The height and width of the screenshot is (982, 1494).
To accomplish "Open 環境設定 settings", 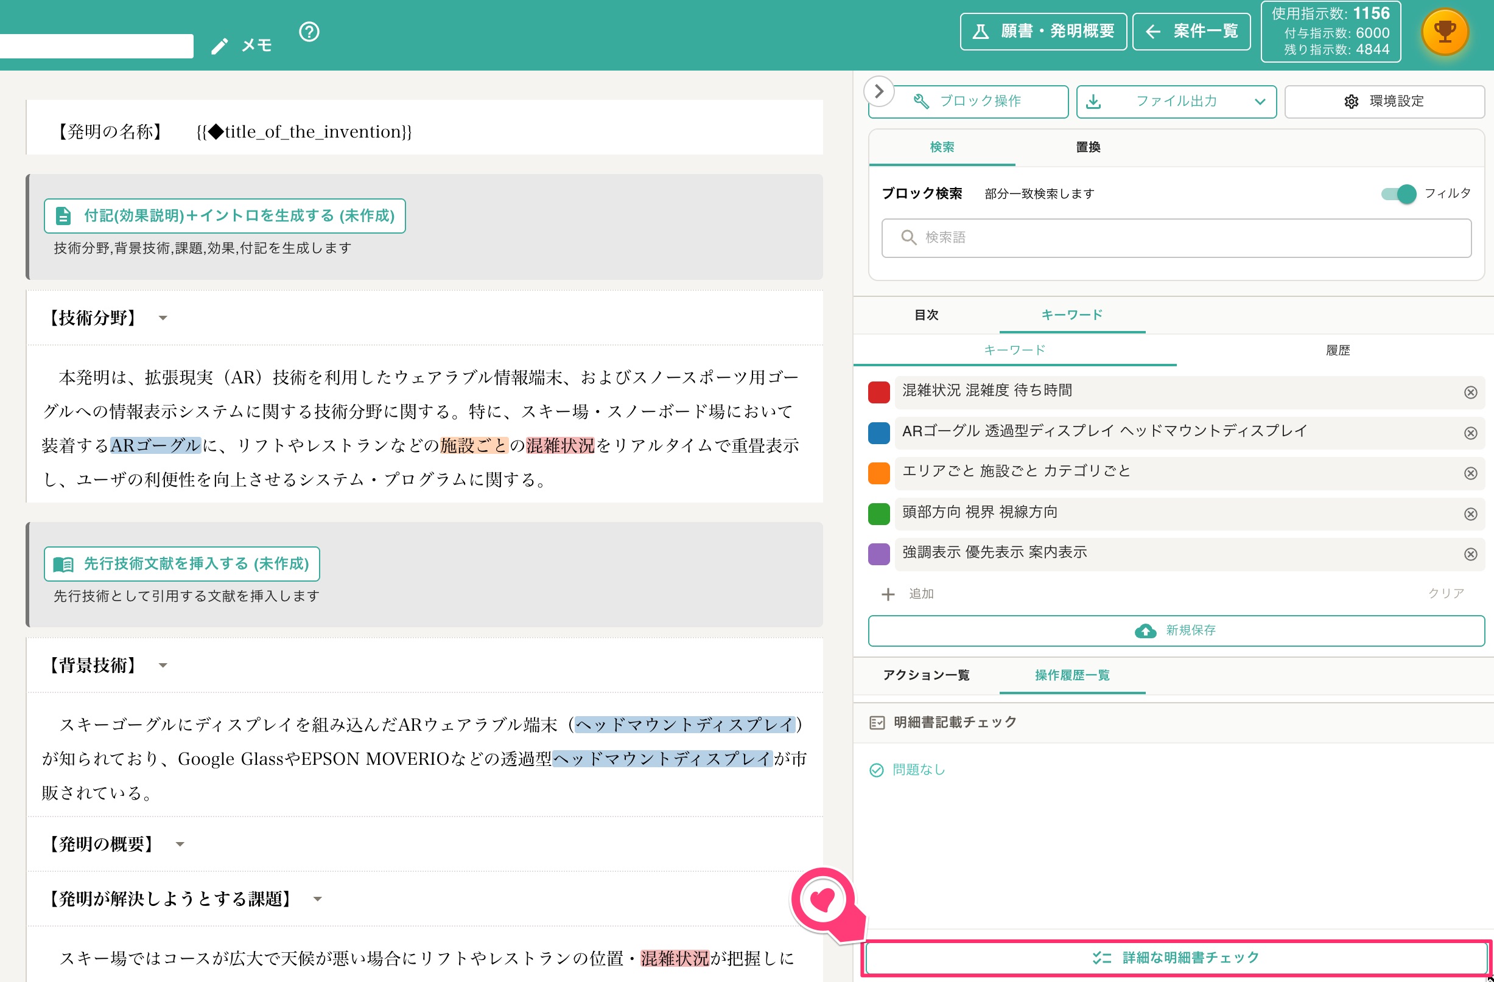I will 1384,102.
